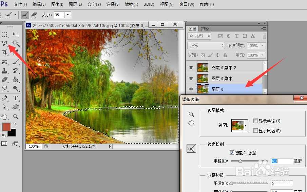Screen dimensions: 307x192
Task: Open the 不透明度 slider dropdown
Action: (262, 46)
